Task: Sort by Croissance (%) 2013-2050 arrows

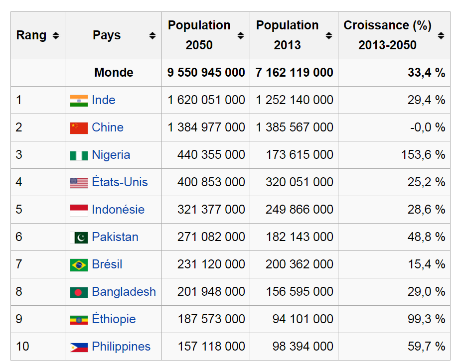Action: pyautogui.click(x=441, y=36)
